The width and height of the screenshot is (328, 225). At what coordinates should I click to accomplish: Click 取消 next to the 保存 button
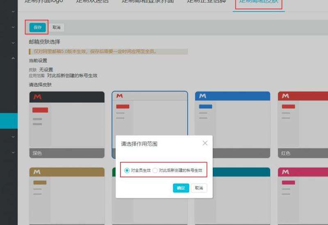[x=57, y=28]
